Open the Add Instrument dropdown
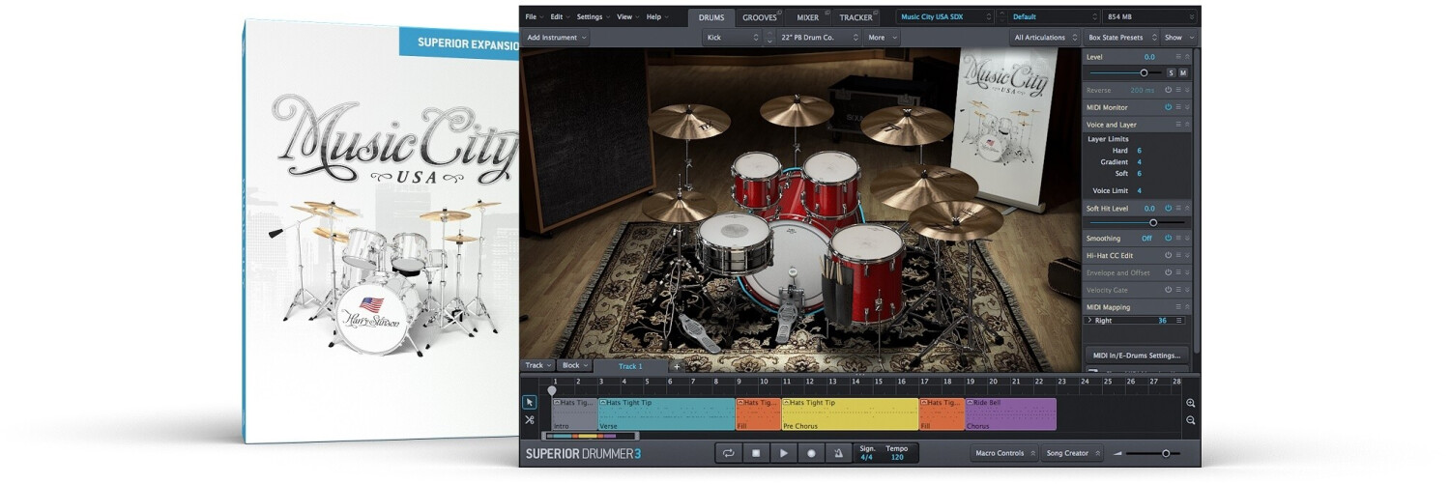The width and height of the screenshot is (1450, 484). pyautogui.click(x=557, y=38)
